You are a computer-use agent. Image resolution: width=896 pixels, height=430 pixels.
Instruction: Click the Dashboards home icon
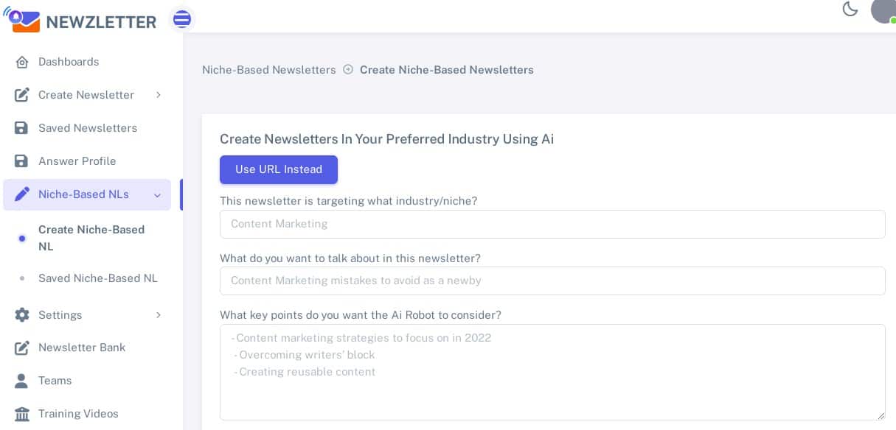click(x=22, y=62)
